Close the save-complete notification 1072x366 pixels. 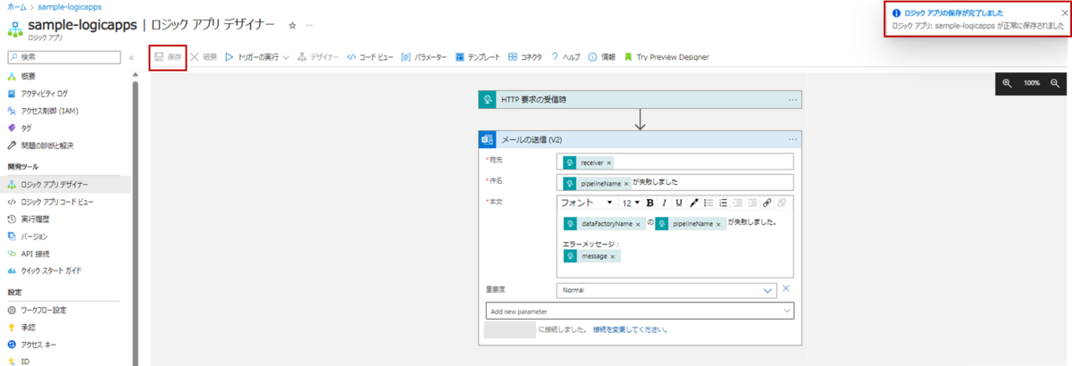(x=1064, y=13)
